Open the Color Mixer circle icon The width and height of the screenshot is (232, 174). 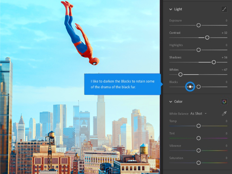(x=224, y=102)
